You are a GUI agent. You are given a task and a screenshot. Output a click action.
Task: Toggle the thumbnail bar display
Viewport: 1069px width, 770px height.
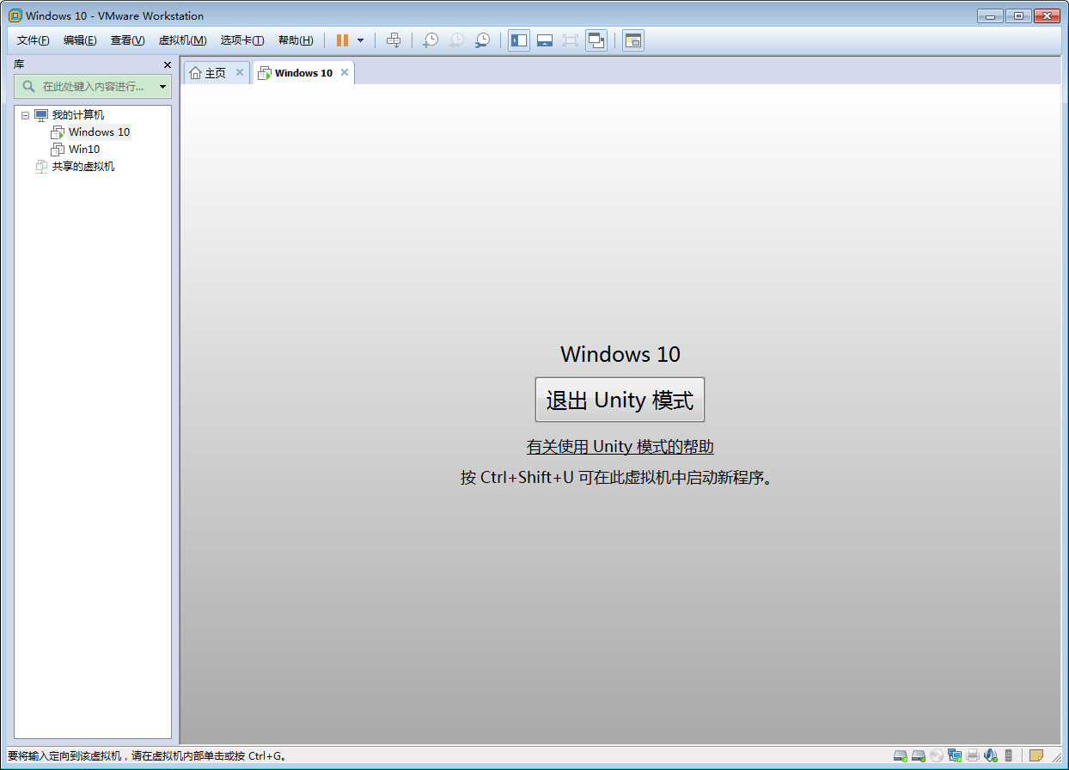[545, 40]
